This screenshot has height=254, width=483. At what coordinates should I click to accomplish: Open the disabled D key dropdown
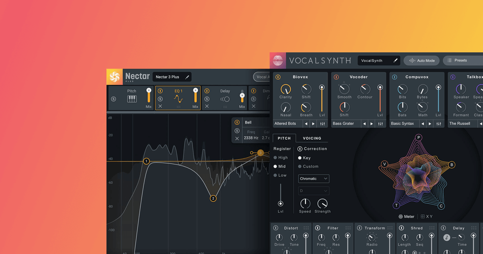(313, 191)
